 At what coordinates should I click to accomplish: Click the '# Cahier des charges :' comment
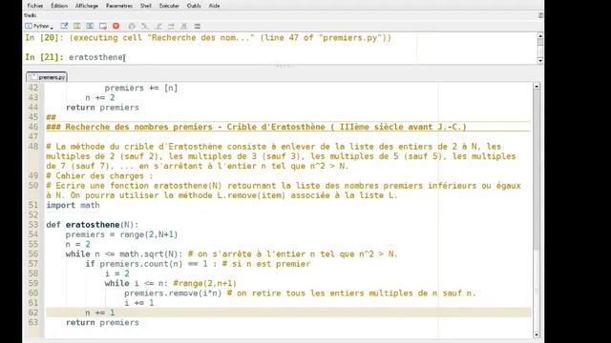[x=99, y=175]
